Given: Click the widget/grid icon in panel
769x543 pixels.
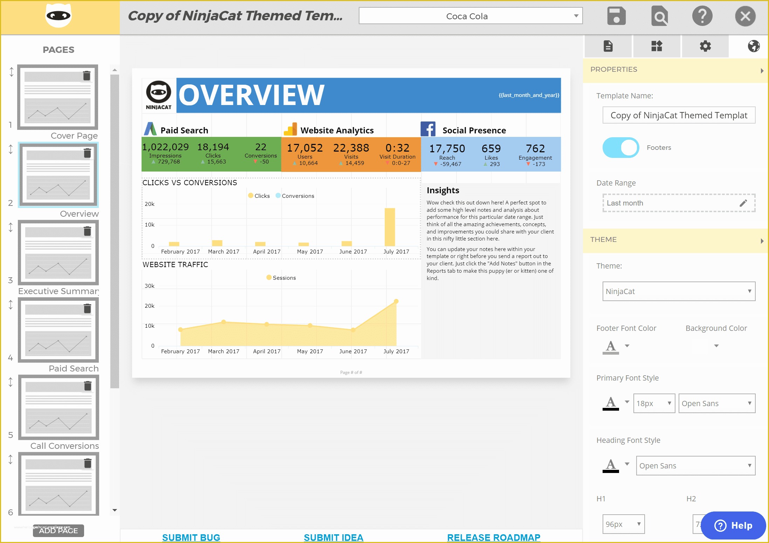Looking at the screenshot, I should pos(657,46).
